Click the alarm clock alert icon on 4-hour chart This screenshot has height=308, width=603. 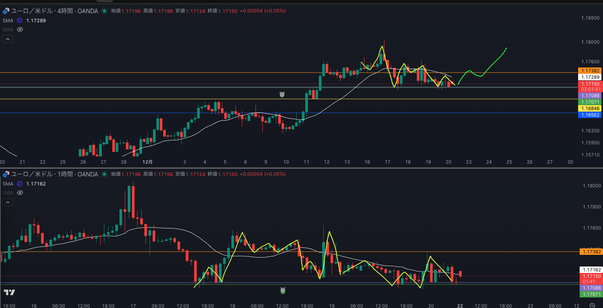tap(282, 94)
